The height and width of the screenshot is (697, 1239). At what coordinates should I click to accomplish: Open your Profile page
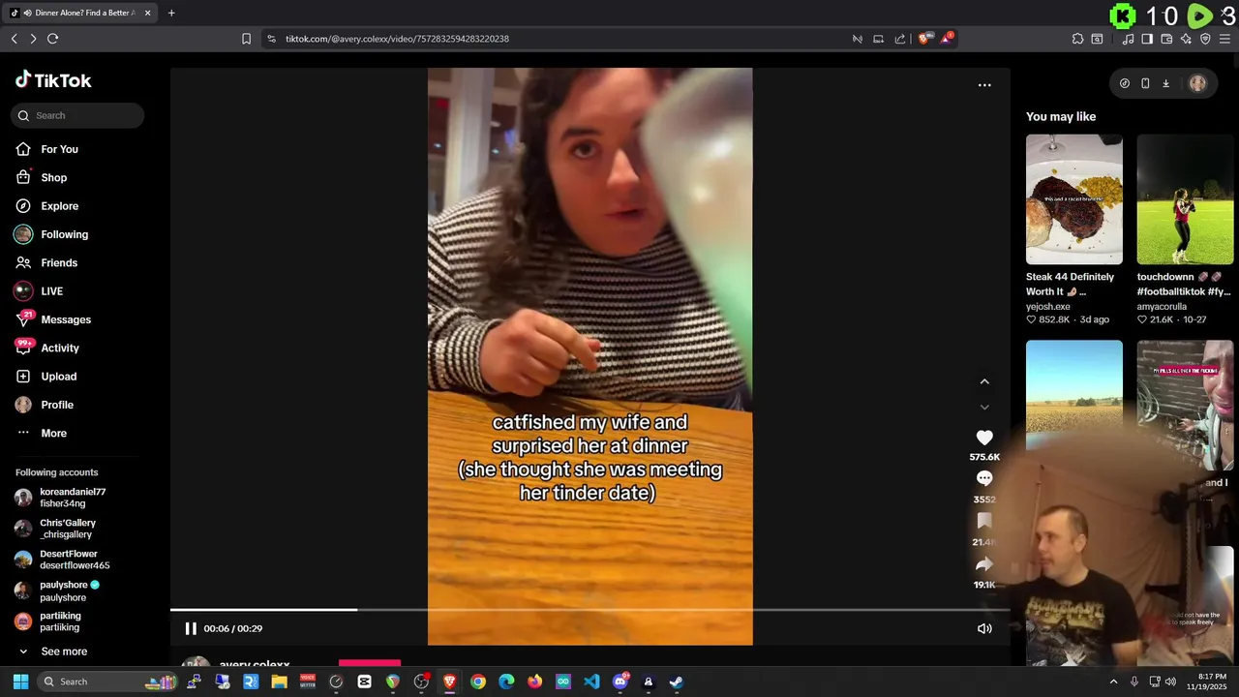pos(57,405)
